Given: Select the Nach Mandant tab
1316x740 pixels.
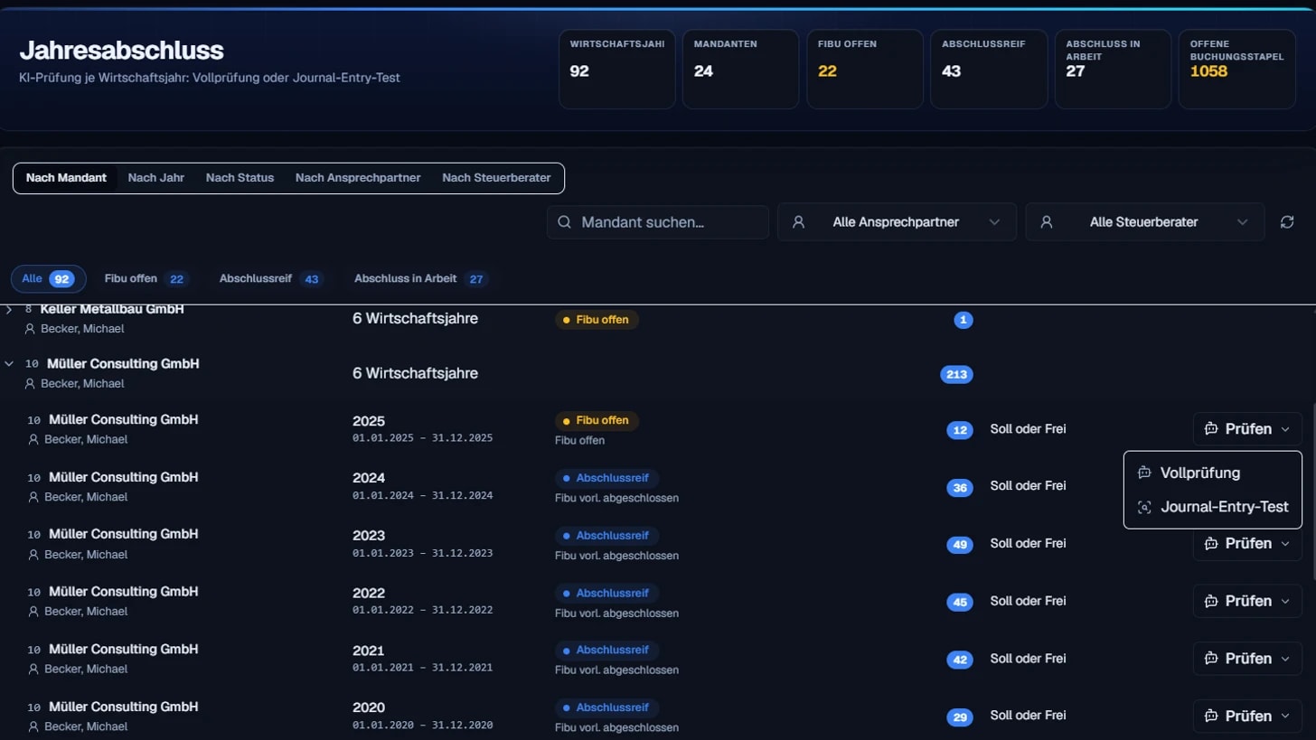Looking at the screenshot, I should click(x=66, y=178).
